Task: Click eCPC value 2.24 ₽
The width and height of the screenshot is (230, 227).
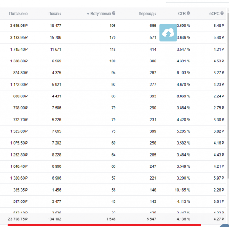Action: click(x=219, y=96)
